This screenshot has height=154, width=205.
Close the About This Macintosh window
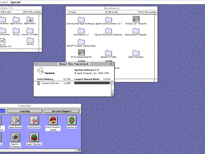(x=36, y=64)
